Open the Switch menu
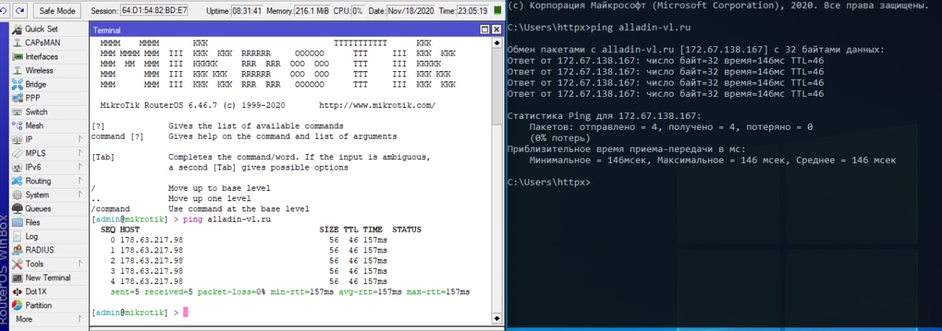The height and width of the screenshot is (331, 942). click(49, 112)
